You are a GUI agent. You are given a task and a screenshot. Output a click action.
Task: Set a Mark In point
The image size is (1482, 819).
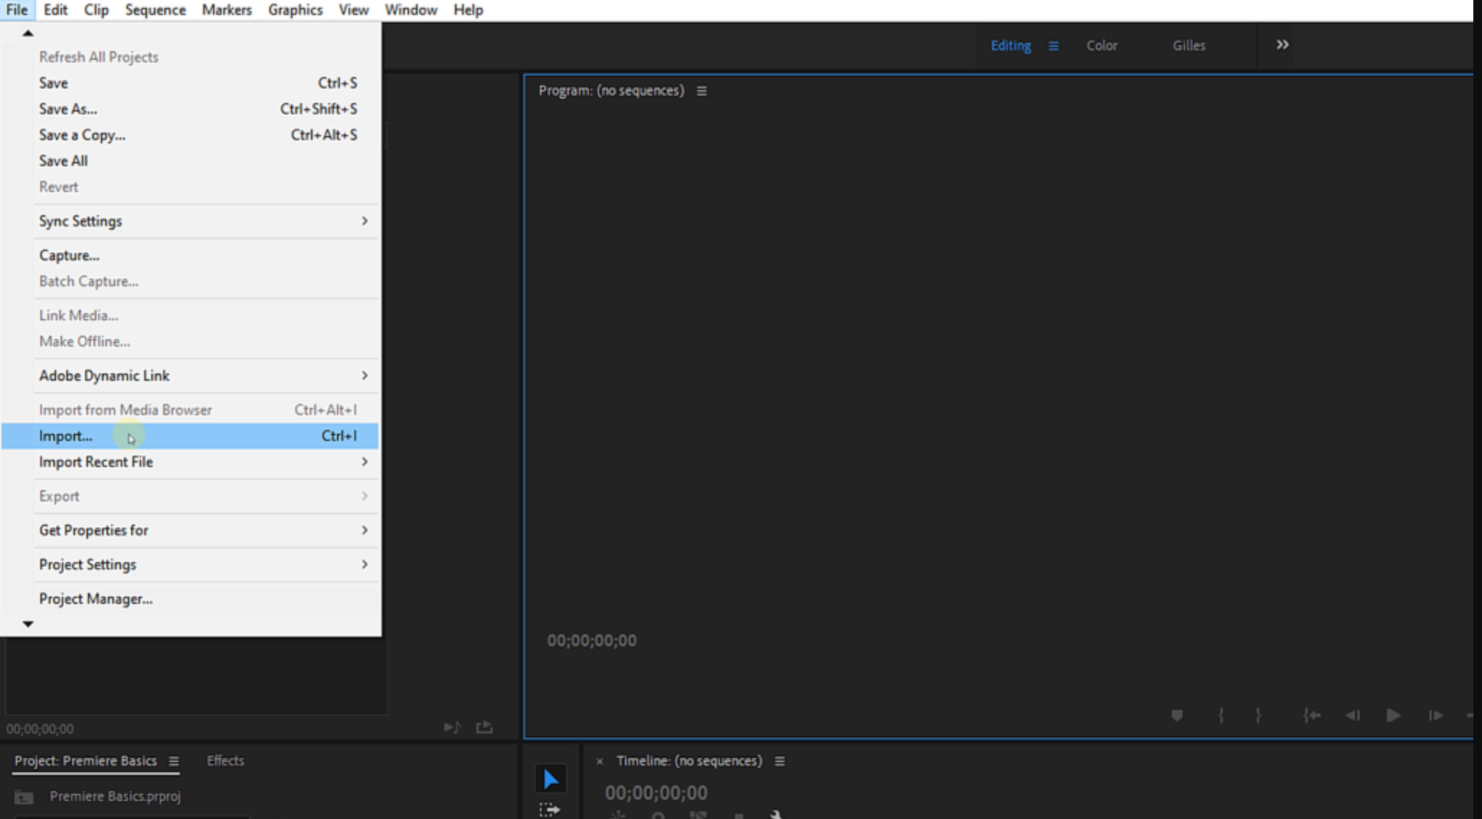click(1221, 715)
